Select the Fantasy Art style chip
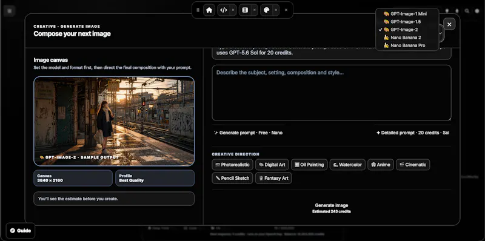Image resolution: width=485 pixels, height=241 pixels. pos(273,178)
